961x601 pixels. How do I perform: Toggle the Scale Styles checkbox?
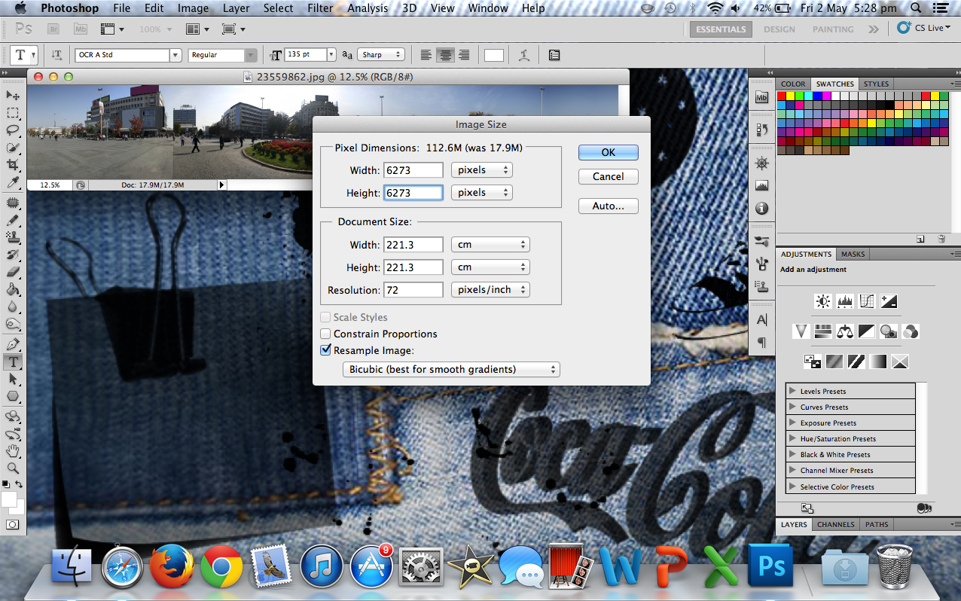(325, 317)
